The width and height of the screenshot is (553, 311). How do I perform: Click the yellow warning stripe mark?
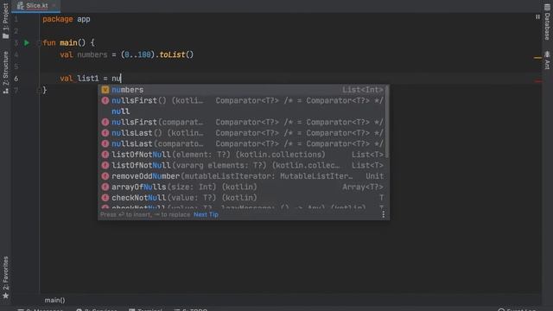(537, 58)
